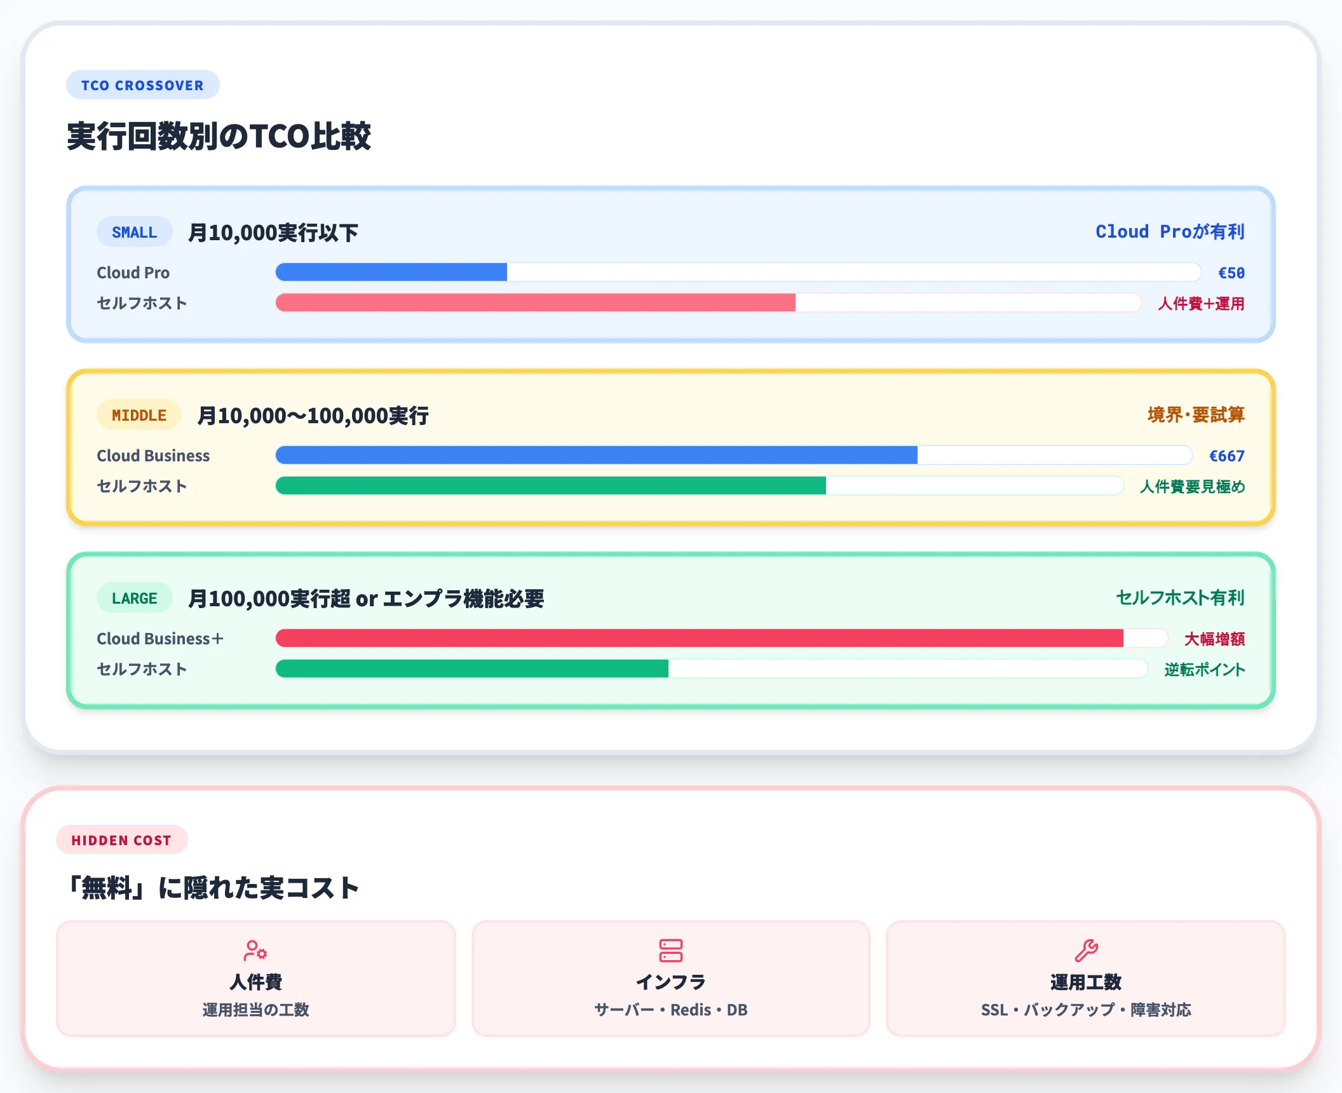Click the green セルフホスト bar in MIDDLE card
The width and height of the screenshot is (1342, 1093).
coord(551,485)
